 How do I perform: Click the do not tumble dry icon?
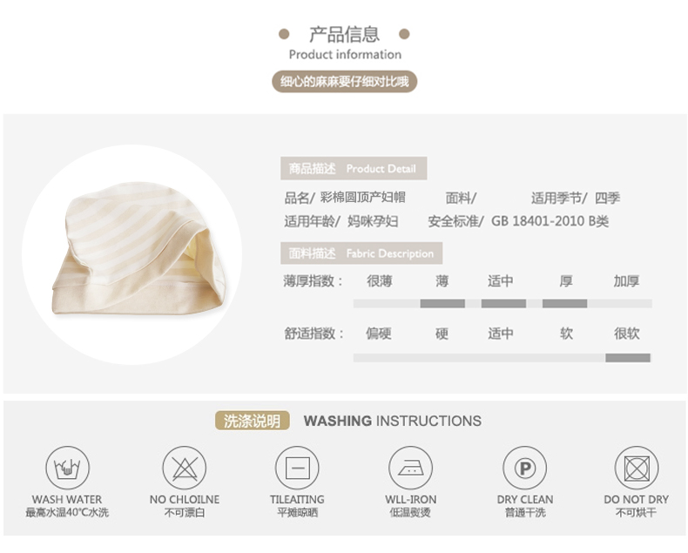pyautogui.click(x=637, y=469)
